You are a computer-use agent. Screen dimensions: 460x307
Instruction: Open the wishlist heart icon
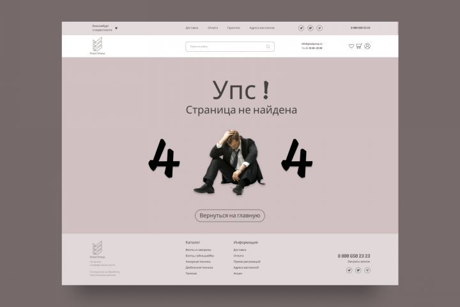(x=351, y=46)
